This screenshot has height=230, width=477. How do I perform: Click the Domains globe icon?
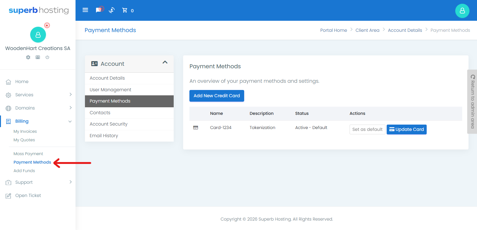click(8, 108)
